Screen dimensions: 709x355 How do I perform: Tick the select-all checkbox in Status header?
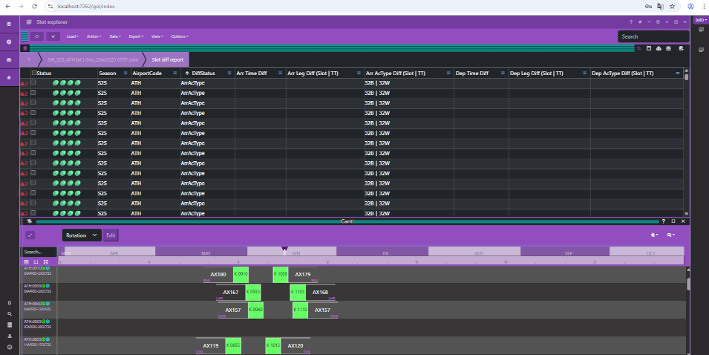33,73
